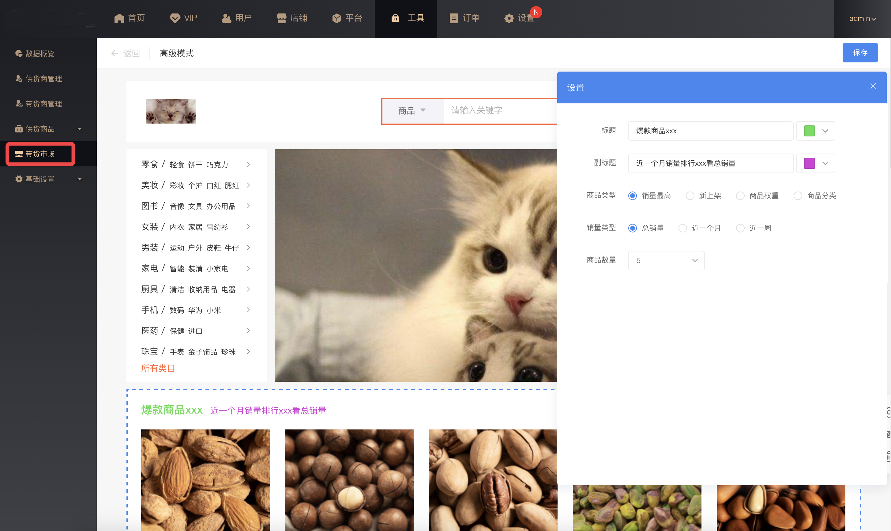The height and width of the screenshot is (531, 891).
Task: Select the 近一个月 sales type radio
Action: [x=682, y=228]
